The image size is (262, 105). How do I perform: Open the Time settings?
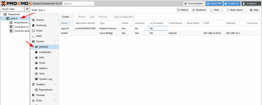45,73
